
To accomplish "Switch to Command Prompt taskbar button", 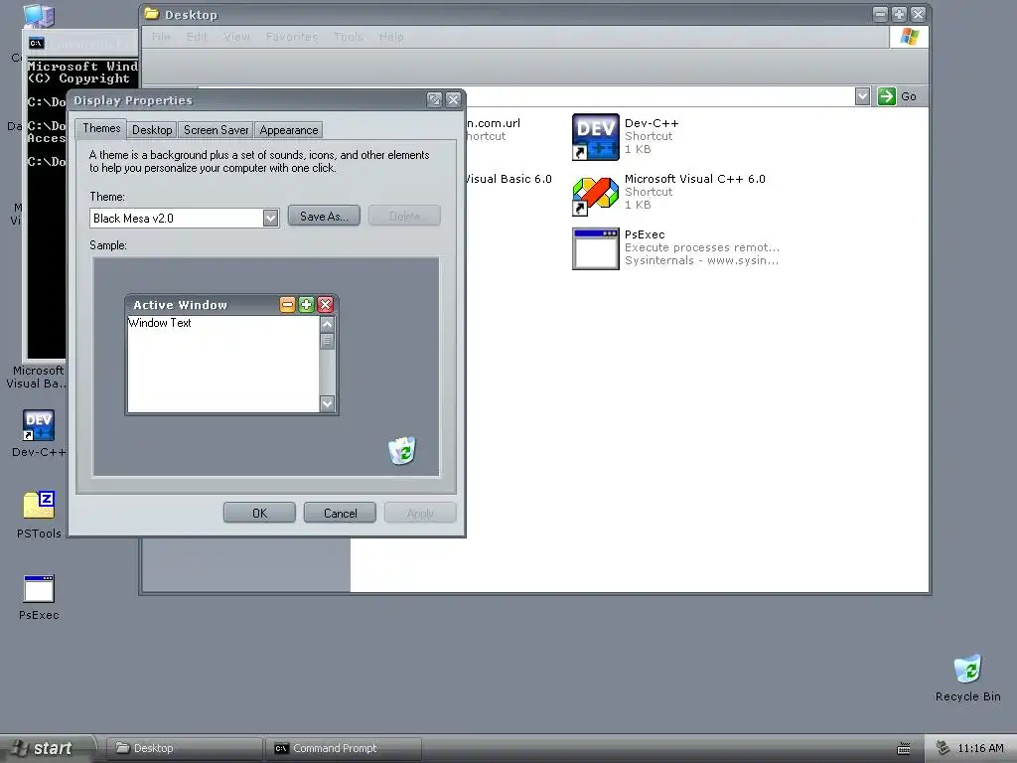I will point(344,749).
